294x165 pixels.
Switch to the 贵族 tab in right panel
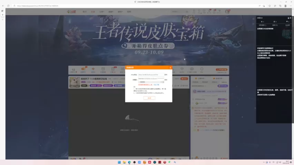click(x=214, y=82)
